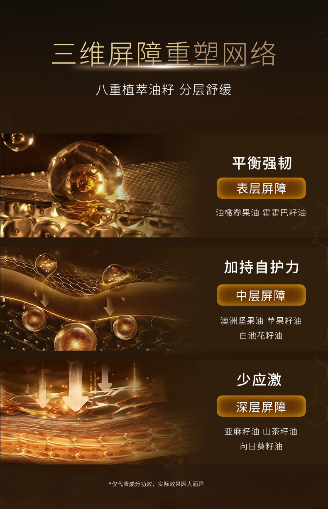328x509 pixels.
Task: Click the 白池花籽油 ingredient text
Action: 261,335
